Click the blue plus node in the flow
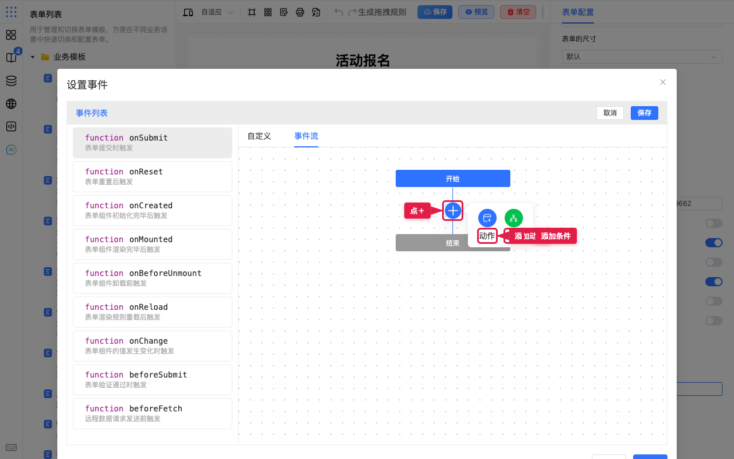 pos(453,211)
